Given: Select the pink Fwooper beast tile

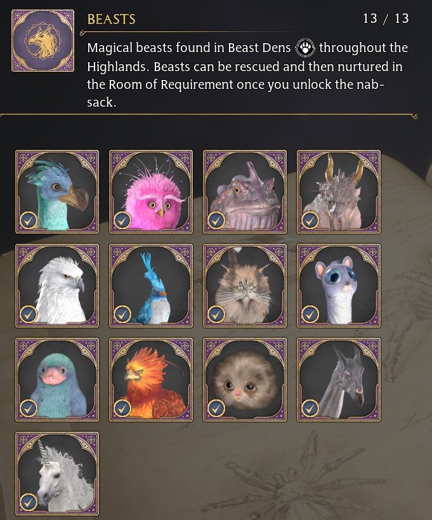Looking at the screenshot, I should [151, 192].
